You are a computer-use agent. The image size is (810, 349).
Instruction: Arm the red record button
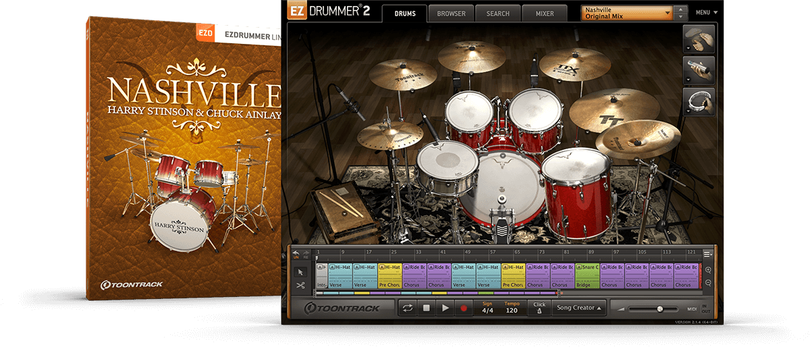coord(463,308)
